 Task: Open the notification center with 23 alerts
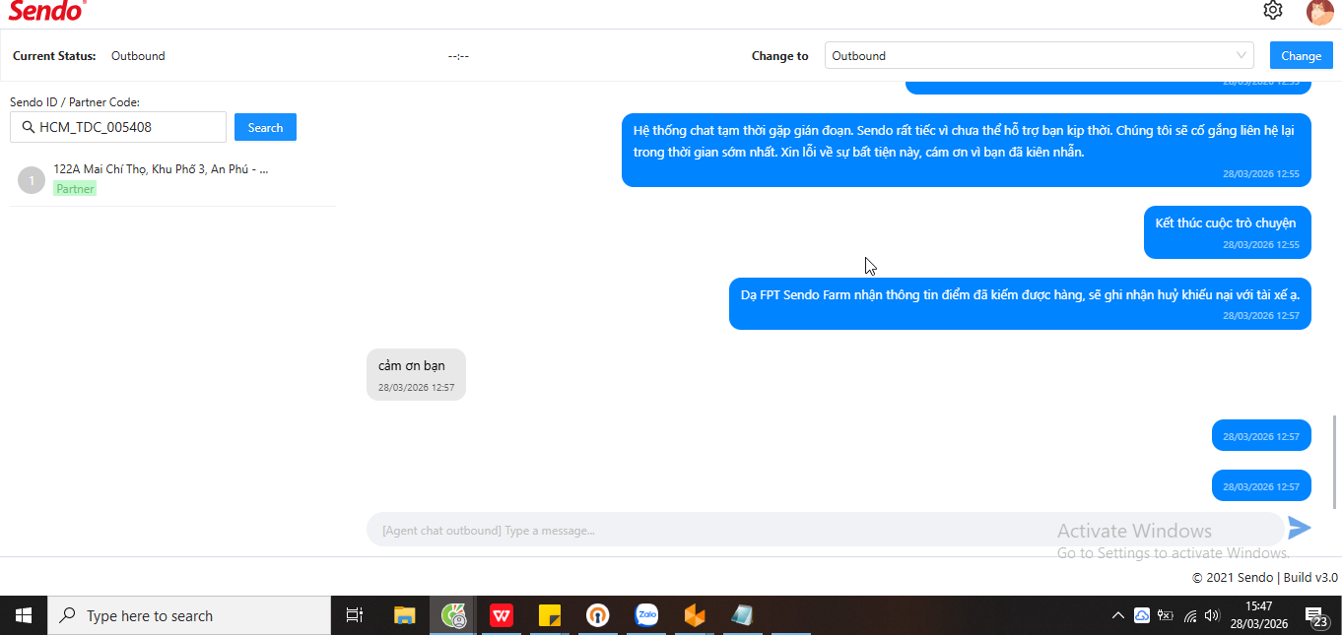1317,616
